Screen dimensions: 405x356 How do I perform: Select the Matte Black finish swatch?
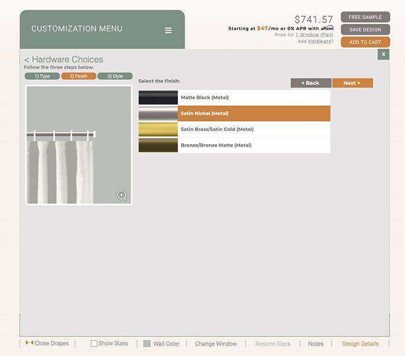pyautogui.click(x=158, y=98)
